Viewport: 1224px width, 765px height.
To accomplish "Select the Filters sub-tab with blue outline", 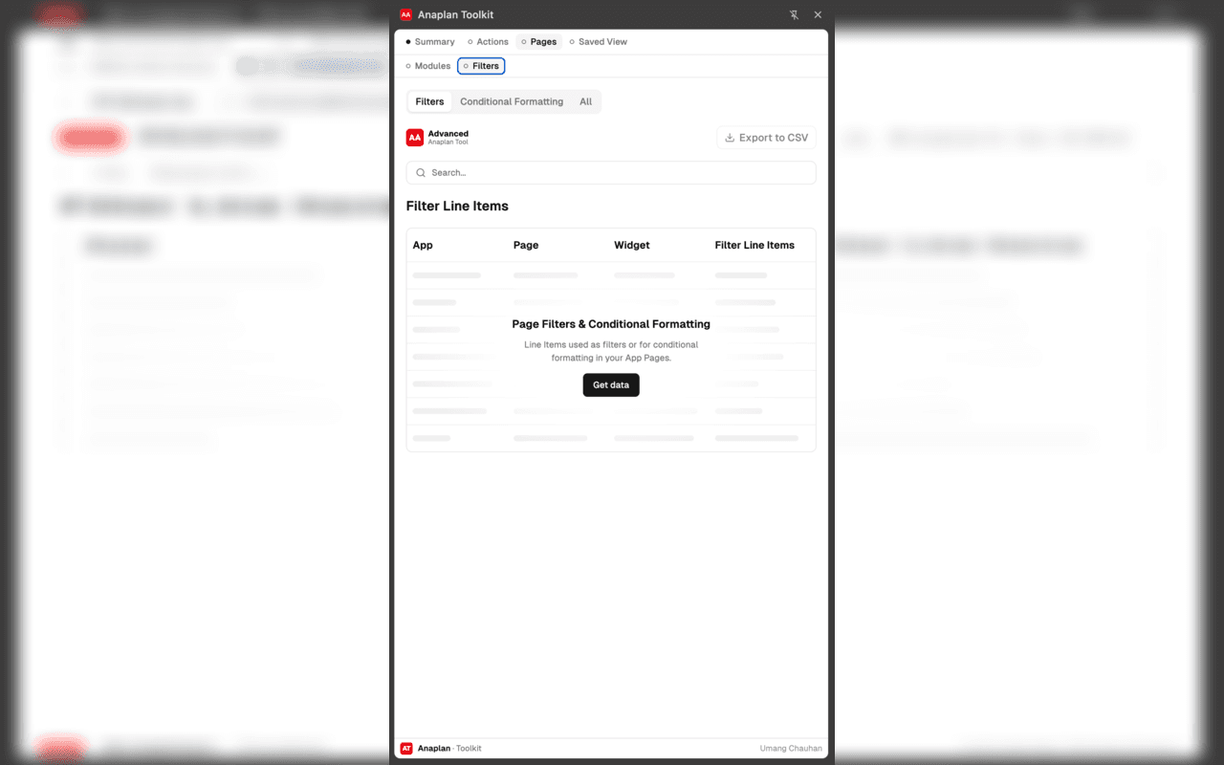I will point(481,66).
